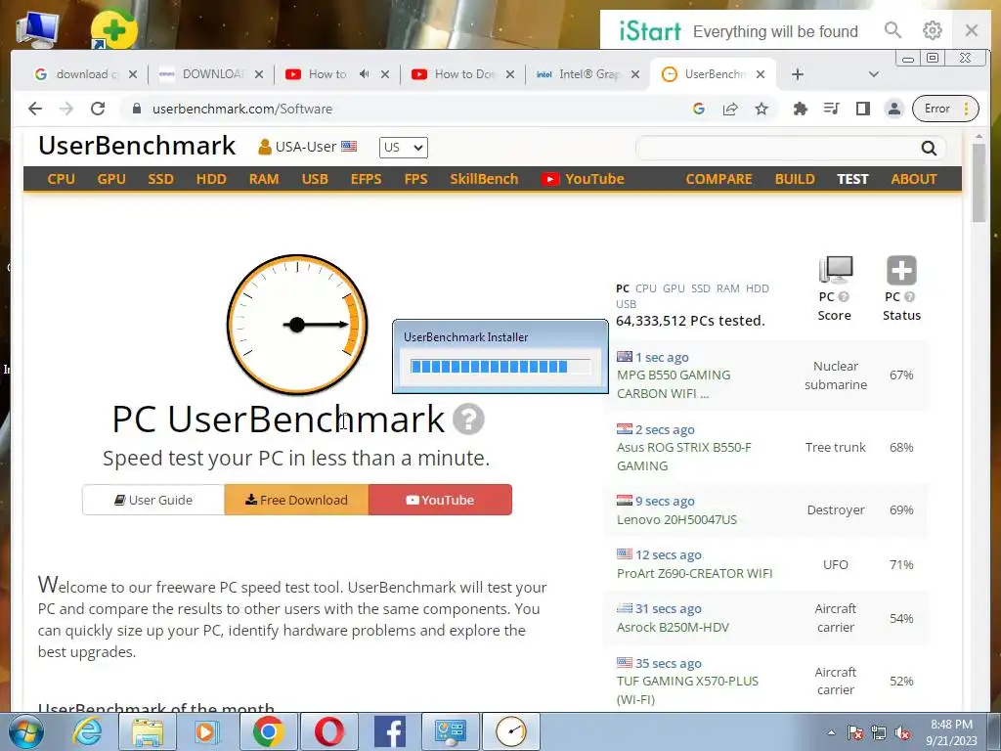
Task: Open the media control icon in toolbar
Action: pyautogui.click(x=831, y=109)
